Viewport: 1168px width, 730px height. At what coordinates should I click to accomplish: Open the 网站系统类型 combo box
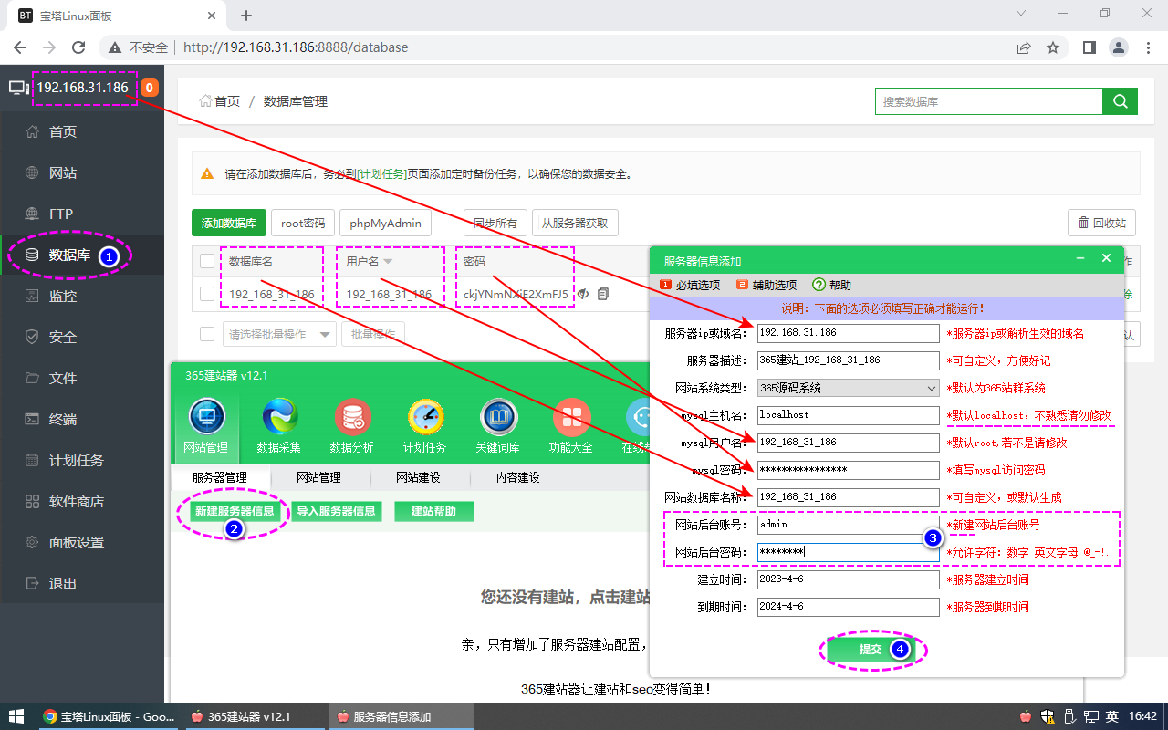pos(849,388)
